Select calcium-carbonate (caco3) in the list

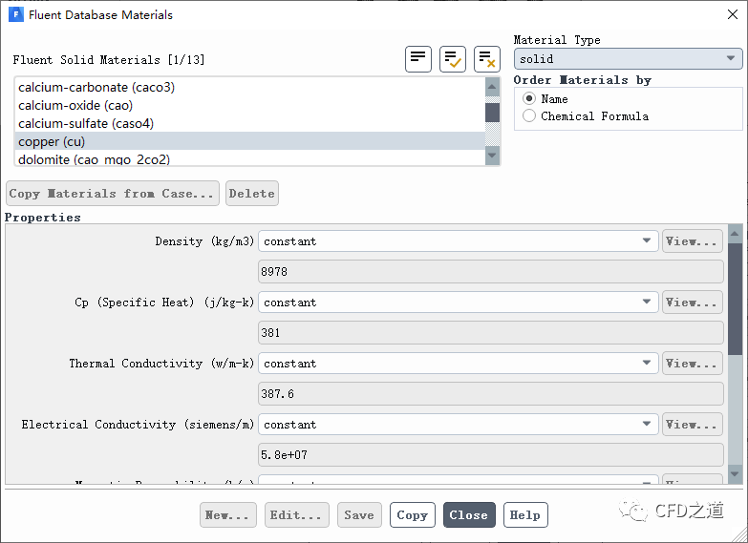[96, 87]
